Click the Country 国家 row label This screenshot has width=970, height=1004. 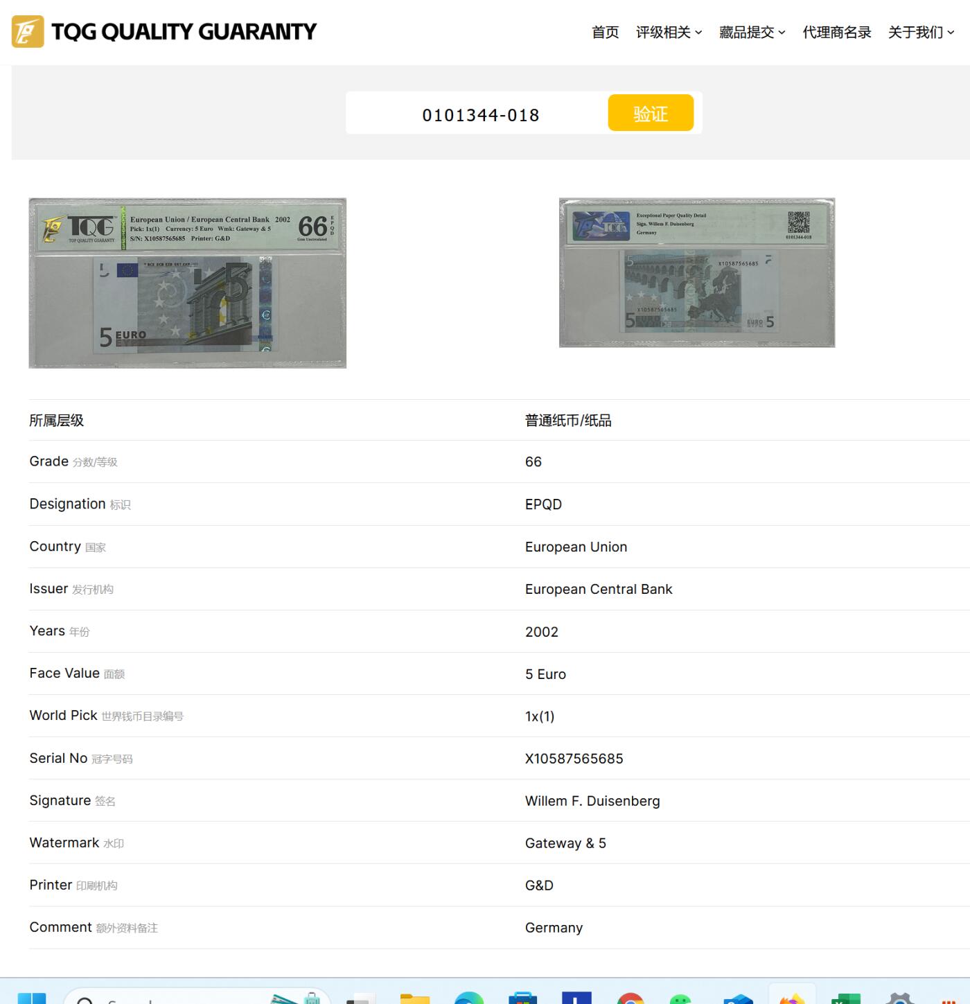click(x=67, y=547)
